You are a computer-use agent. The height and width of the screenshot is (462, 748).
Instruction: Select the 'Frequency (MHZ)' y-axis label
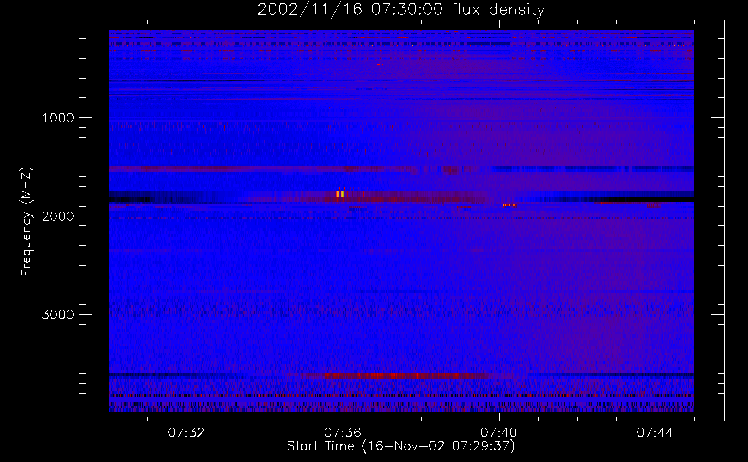26,222
